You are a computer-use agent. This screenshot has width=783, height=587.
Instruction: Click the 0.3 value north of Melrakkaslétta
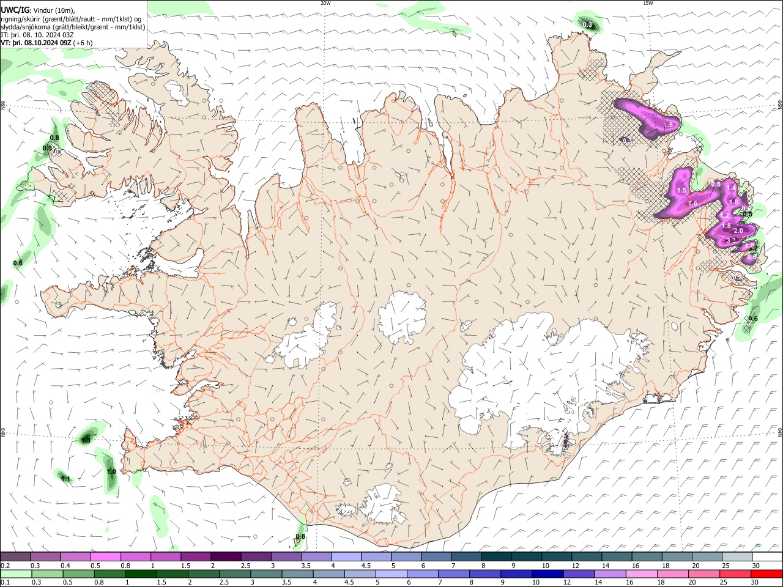pyautogui.click(x=587, y=25)
